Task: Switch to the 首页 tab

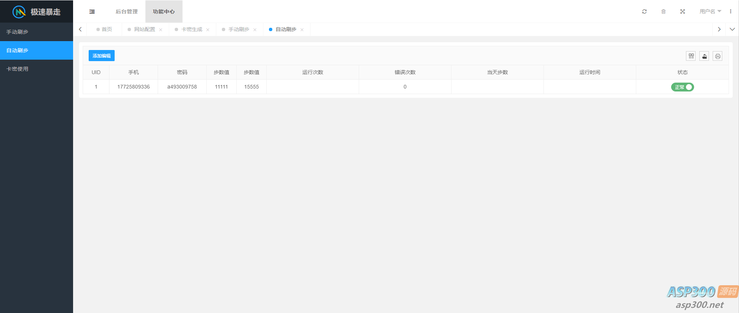Action: [x=104, y=29]
